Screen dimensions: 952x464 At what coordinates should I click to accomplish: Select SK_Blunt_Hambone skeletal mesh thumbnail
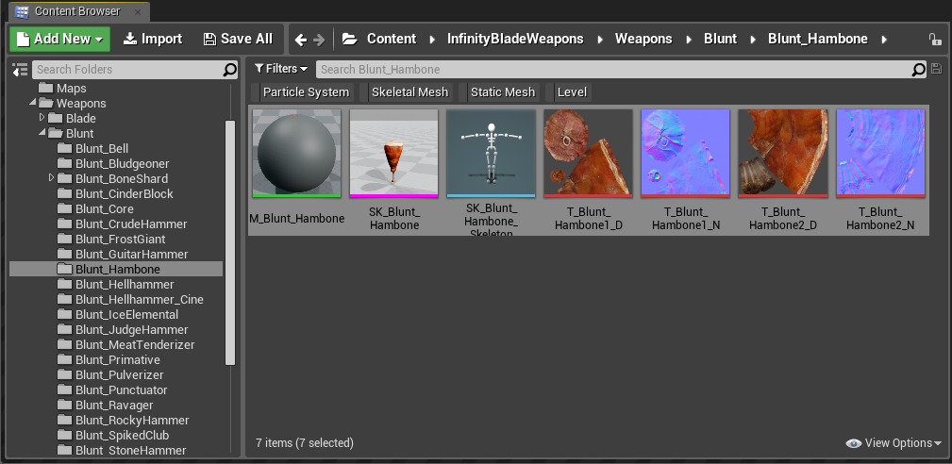click(x=394, y=154)
